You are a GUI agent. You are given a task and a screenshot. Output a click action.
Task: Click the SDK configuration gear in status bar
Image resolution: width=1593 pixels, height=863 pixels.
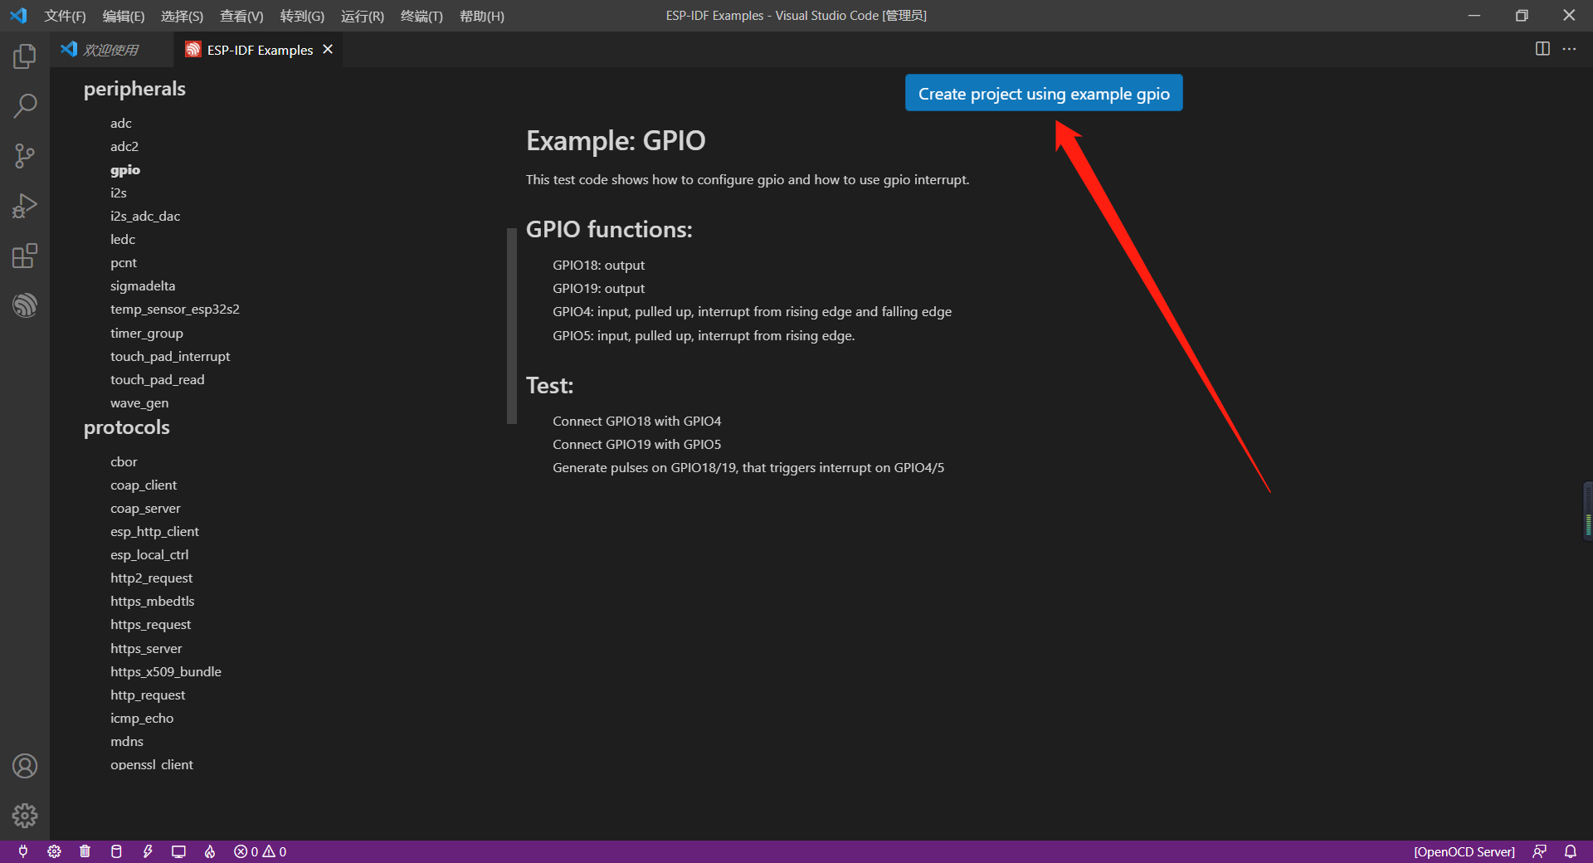[54, 851]
